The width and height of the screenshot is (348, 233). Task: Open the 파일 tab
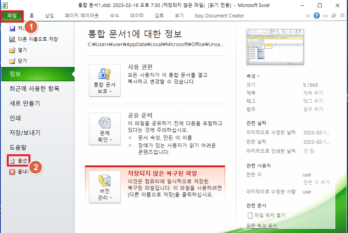(12, 16)
